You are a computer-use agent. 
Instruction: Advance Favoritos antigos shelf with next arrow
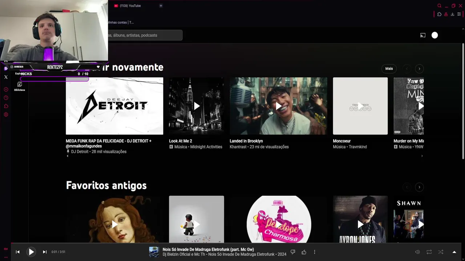(419, 187)
